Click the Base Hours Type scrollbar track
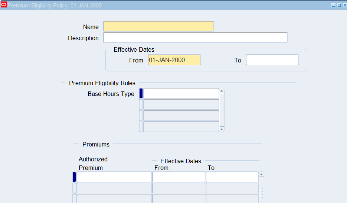Screen dimensions: 347x203 point(222,110)
